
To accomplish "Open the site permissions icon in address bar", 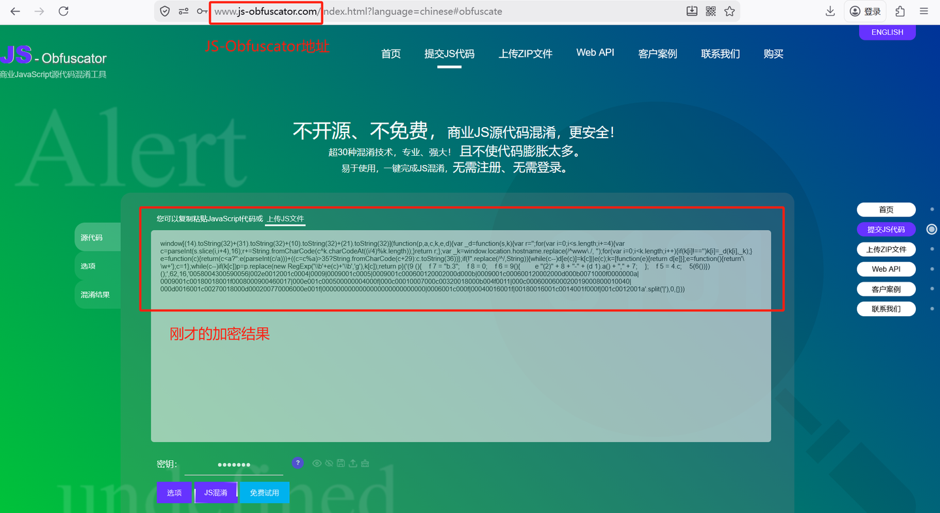I will pyautogui.click(x=183, y=11).
